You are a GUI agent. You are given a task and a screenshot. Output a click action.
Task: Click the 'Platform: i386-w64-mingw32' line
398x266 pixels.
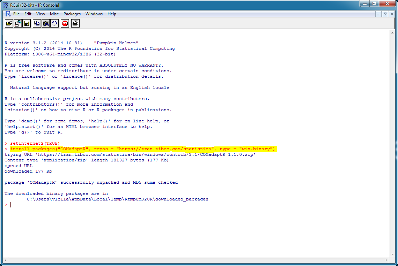(x=60, y=54)
